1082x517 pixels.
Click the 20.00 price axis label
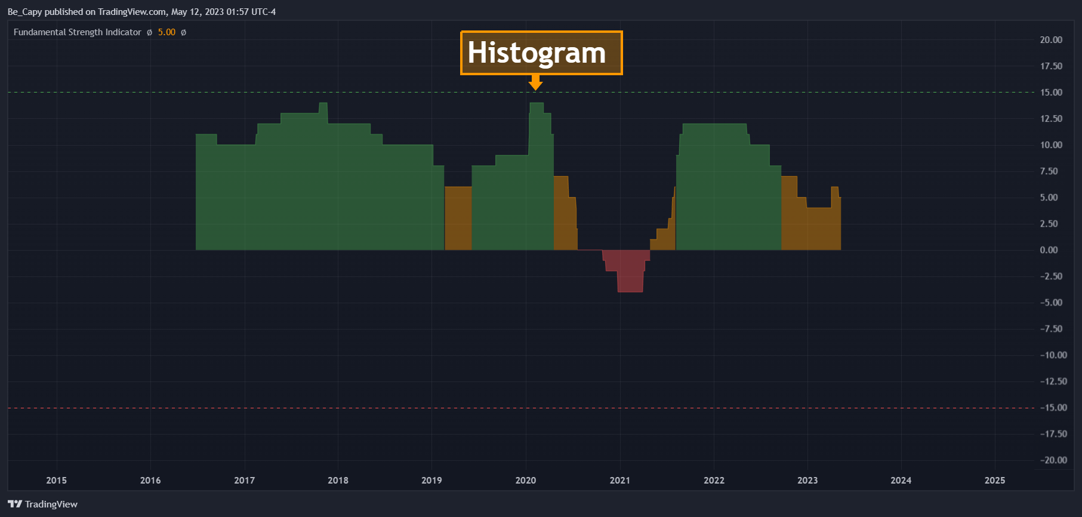coord(1051,40)
